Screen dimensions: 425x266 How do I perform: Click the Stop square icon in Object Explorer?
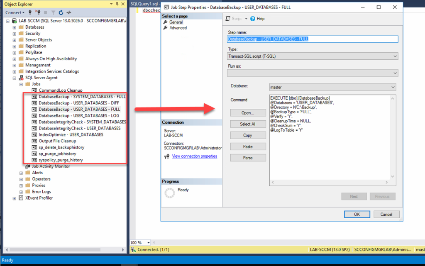click(x=46, y=12)
